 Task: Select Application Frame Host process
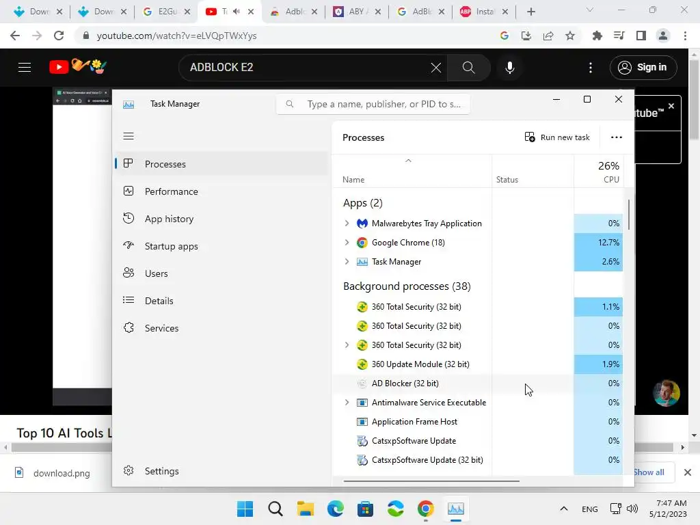point(478,421)
